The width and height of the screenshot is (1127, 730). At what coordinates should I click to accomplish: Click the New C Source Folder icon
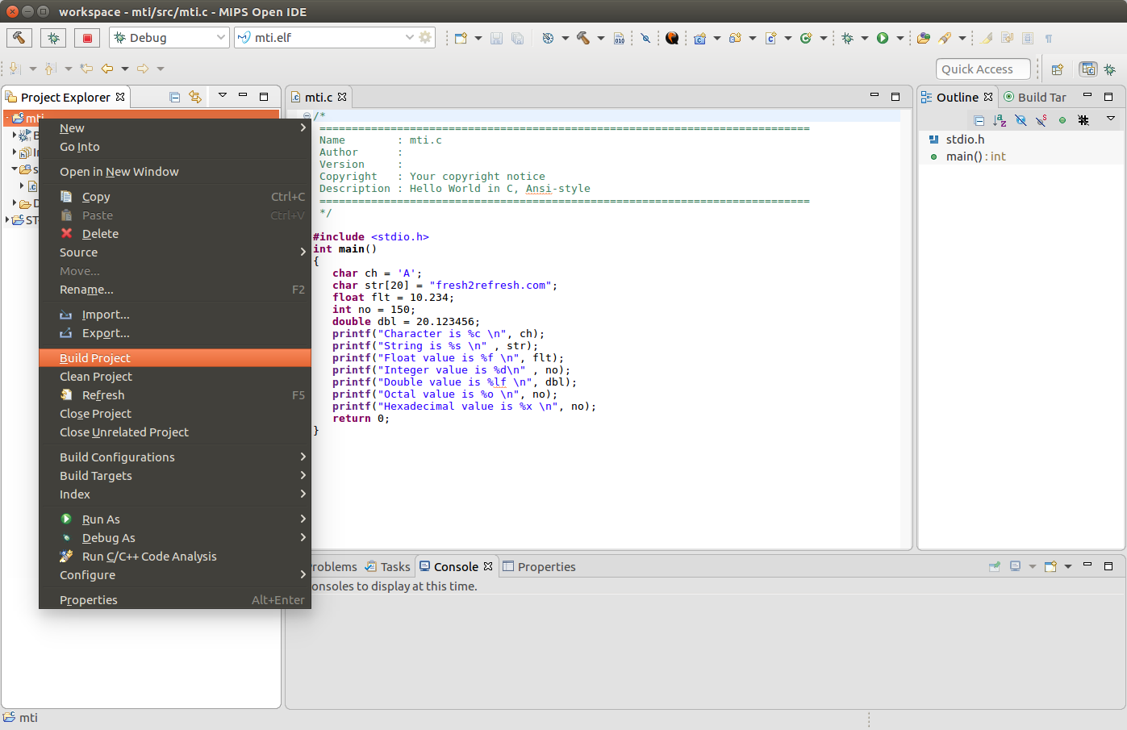point(735,38)
